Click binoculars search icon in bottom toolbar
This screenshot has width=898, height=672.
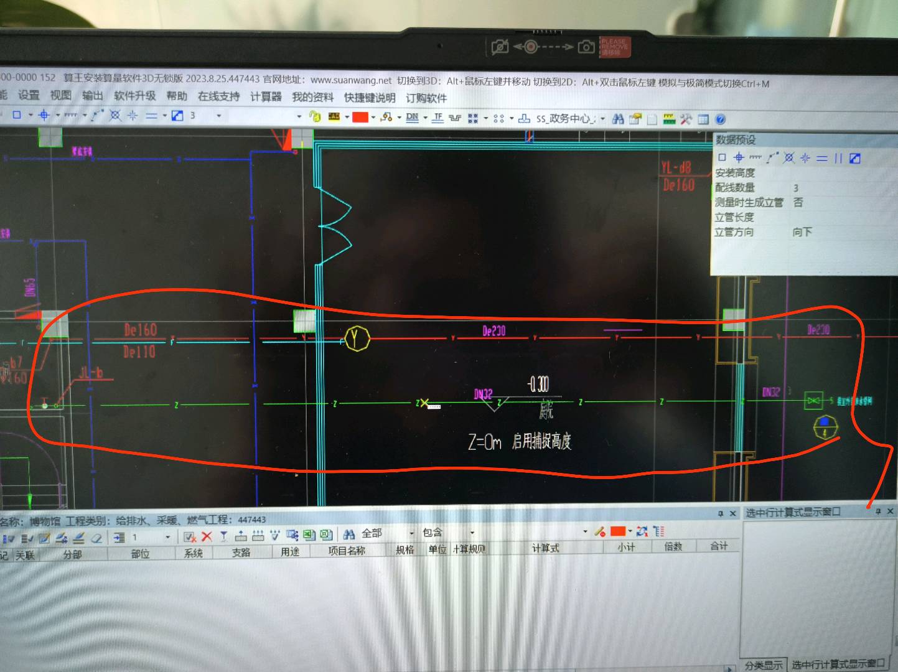click(x=348, y=534)
